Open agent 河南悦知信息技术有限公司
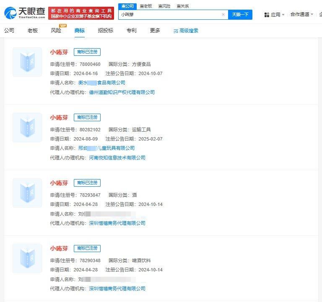 pos(117,158)
